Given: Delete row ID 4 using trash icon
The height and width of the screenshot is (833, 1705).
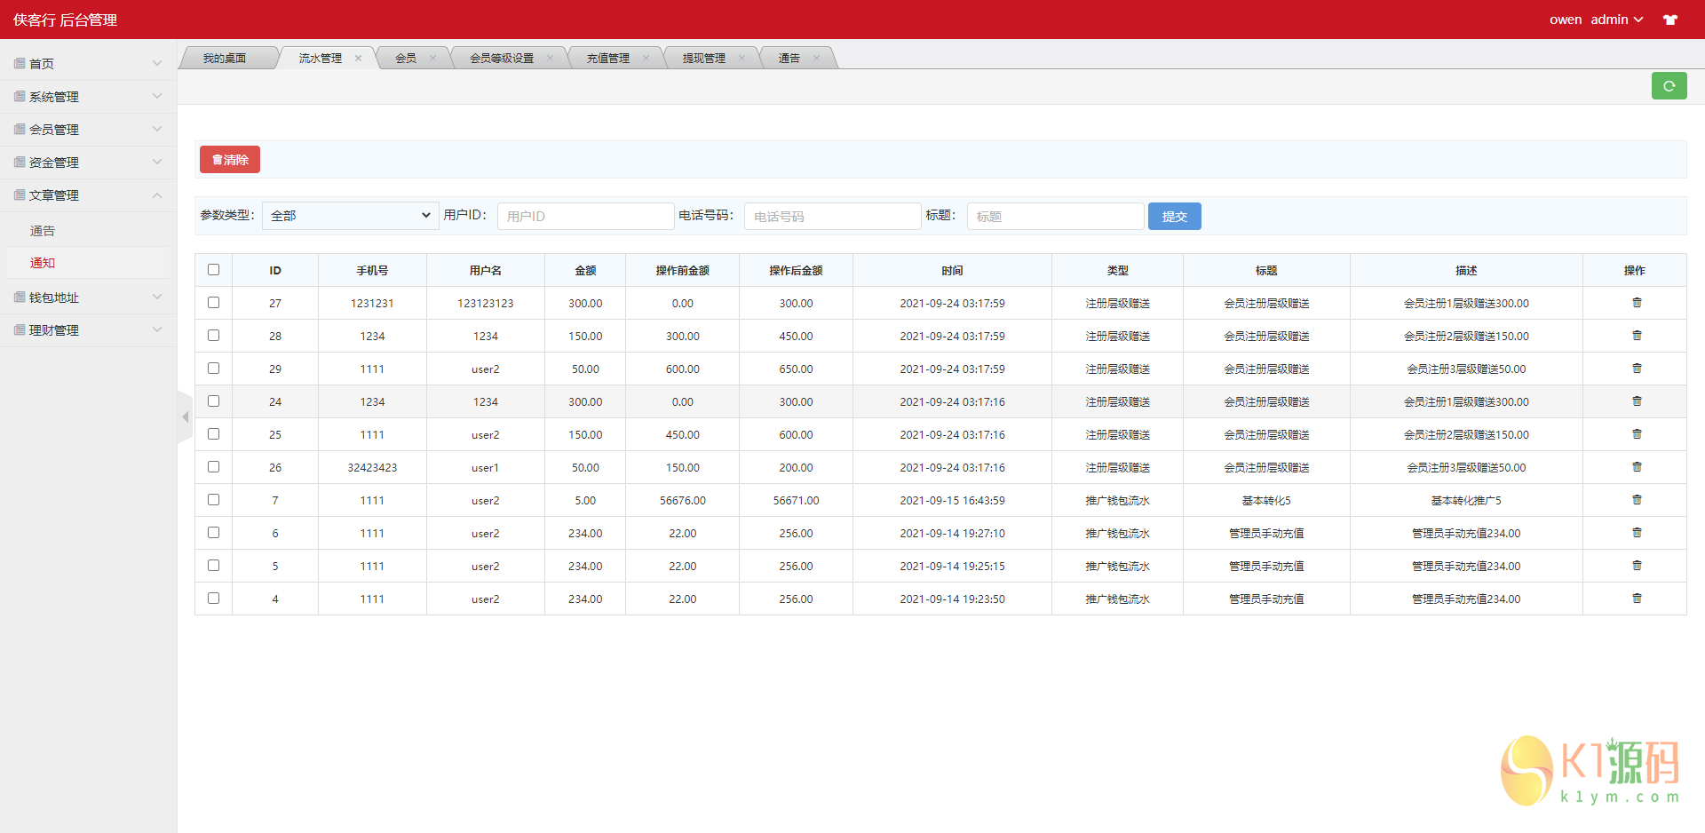Looking at the screenshot, I should coord(1637,599).
